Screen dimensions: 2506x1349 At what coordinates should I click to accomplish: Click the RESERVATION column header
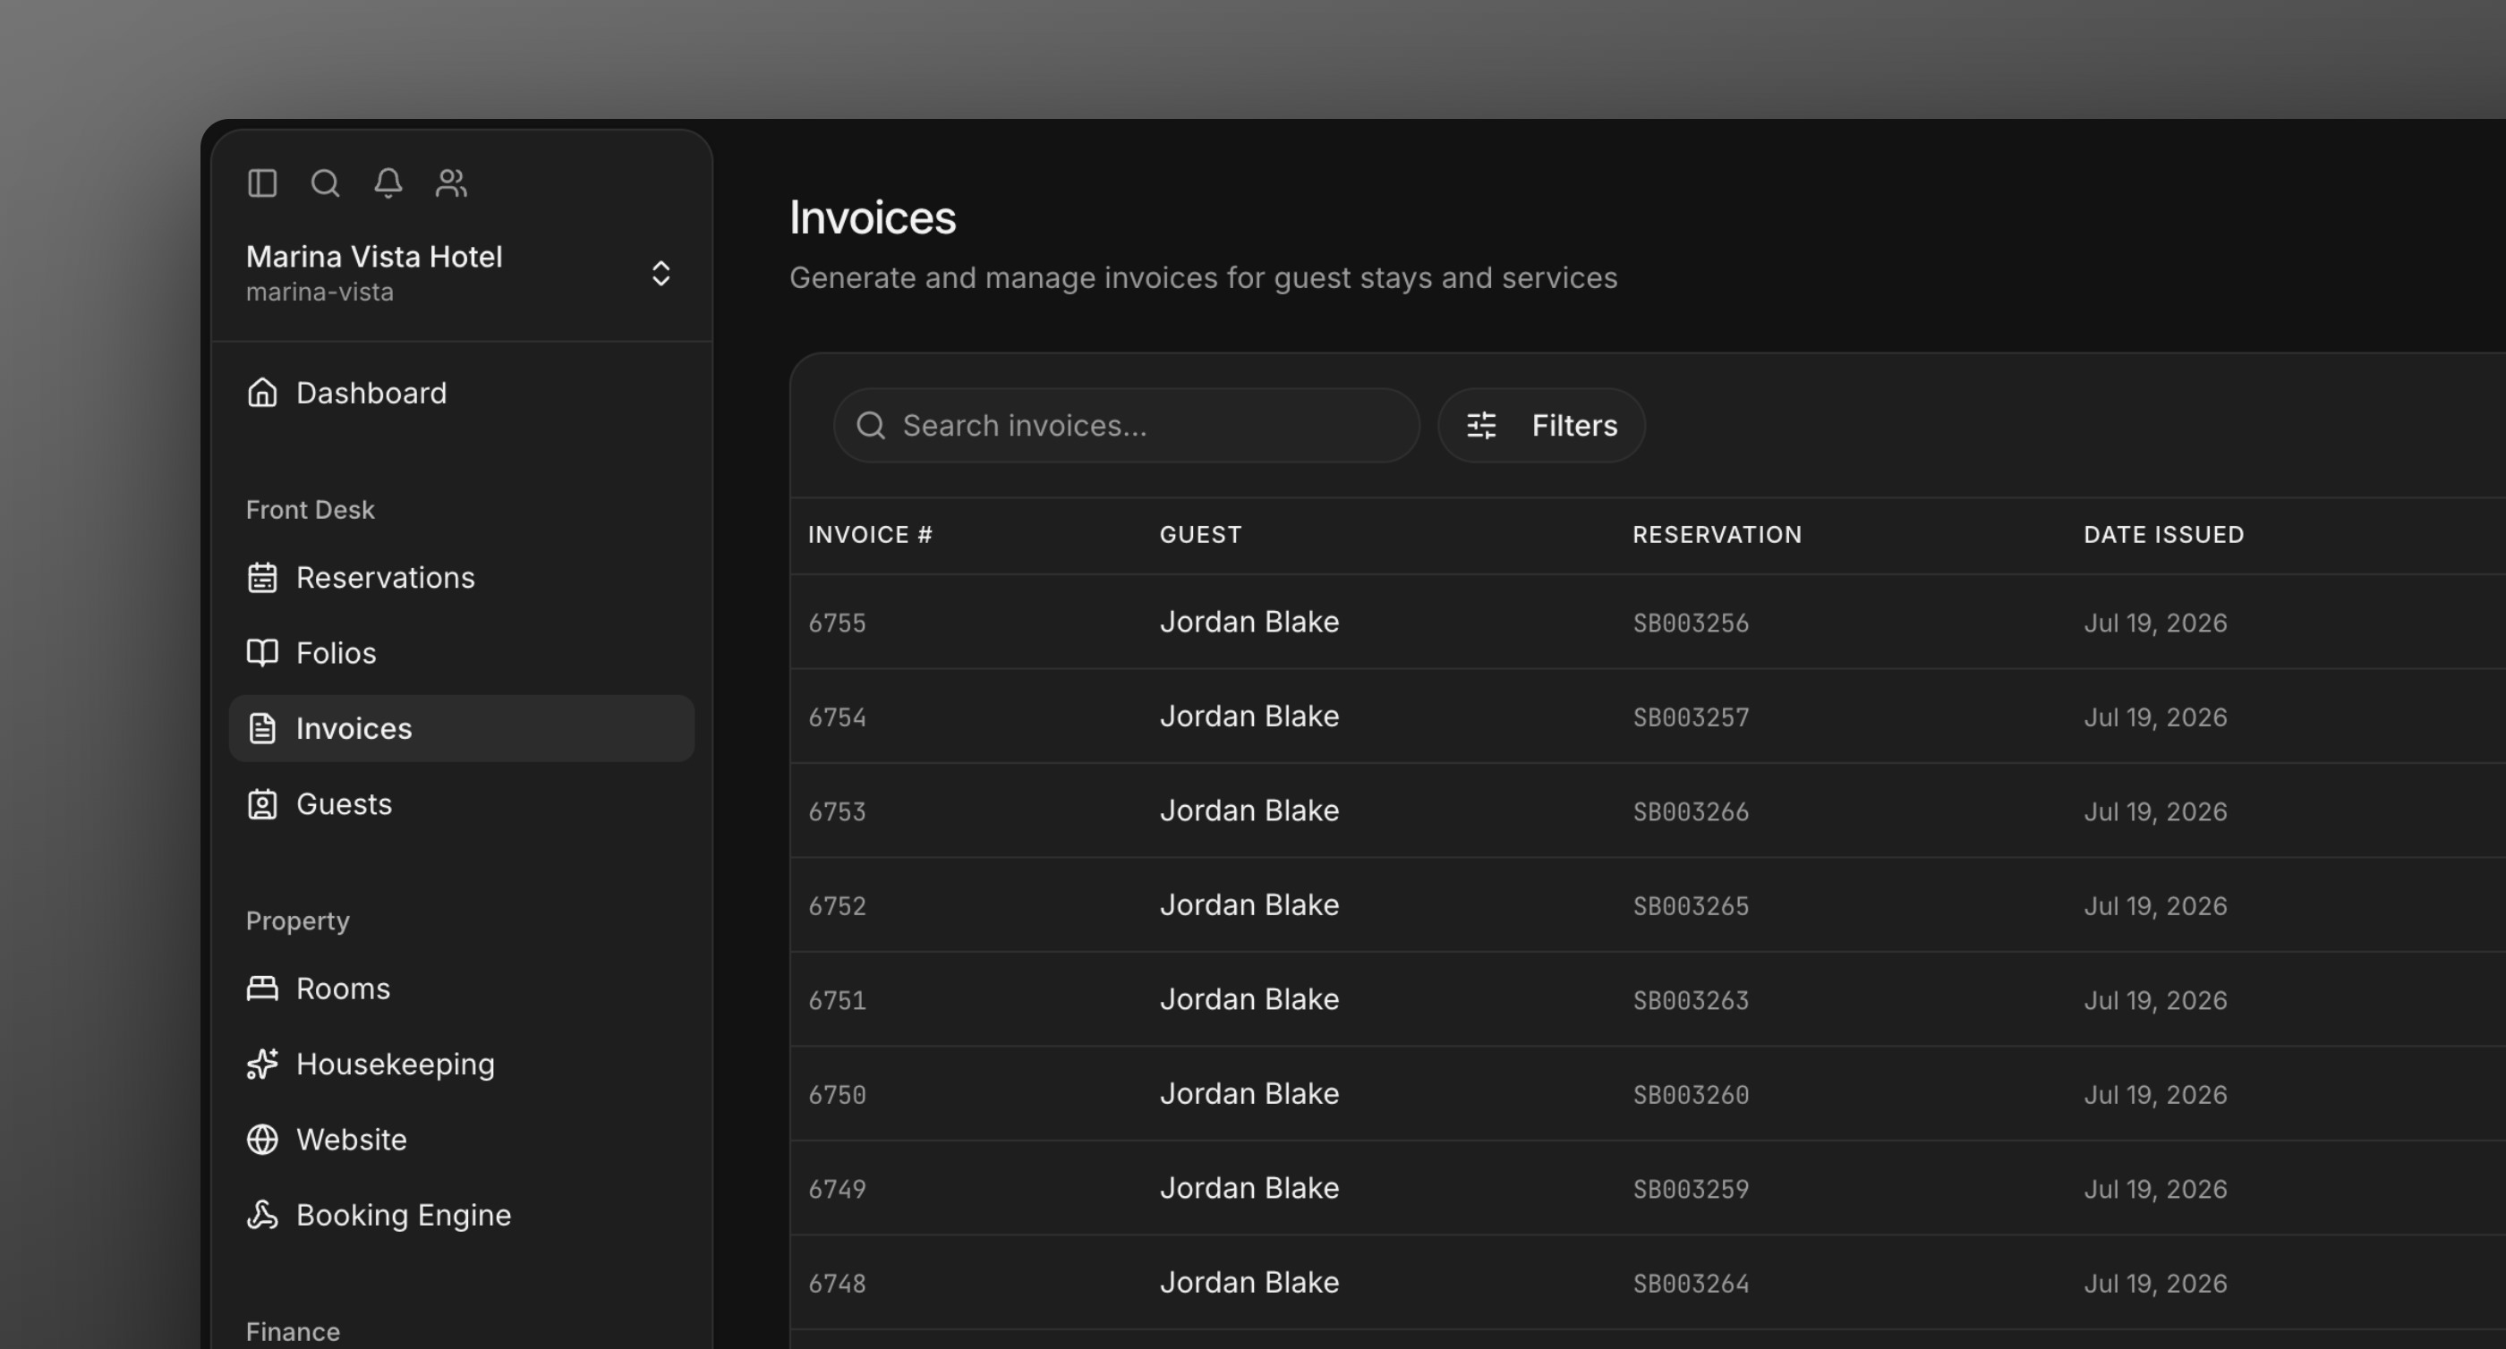point(1717,535)
